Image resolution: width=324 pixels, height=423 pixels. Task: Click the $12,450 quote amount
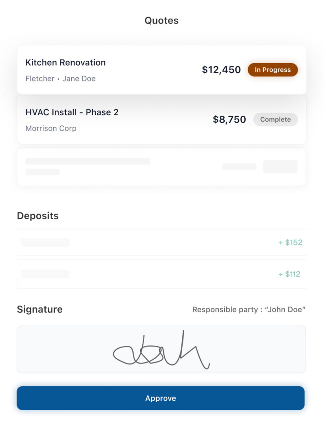coord(221,70)
